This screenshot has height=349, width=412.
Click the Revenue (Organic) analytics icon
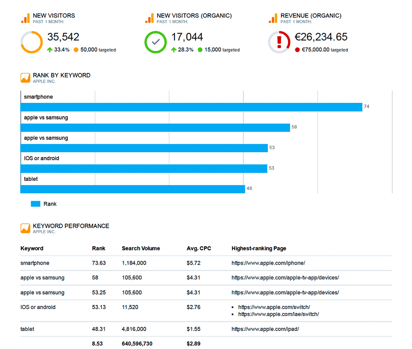click(273, 18)
